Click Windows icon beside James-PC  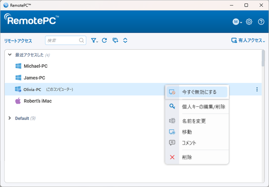[18, 78]
